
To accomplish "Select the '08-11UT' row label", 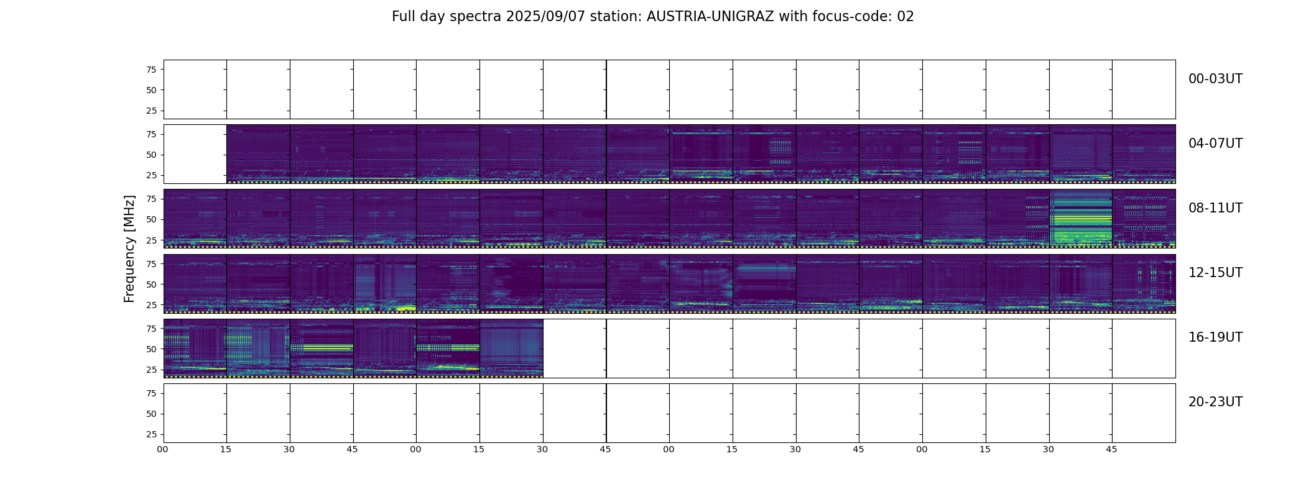I will (1215, 208).
